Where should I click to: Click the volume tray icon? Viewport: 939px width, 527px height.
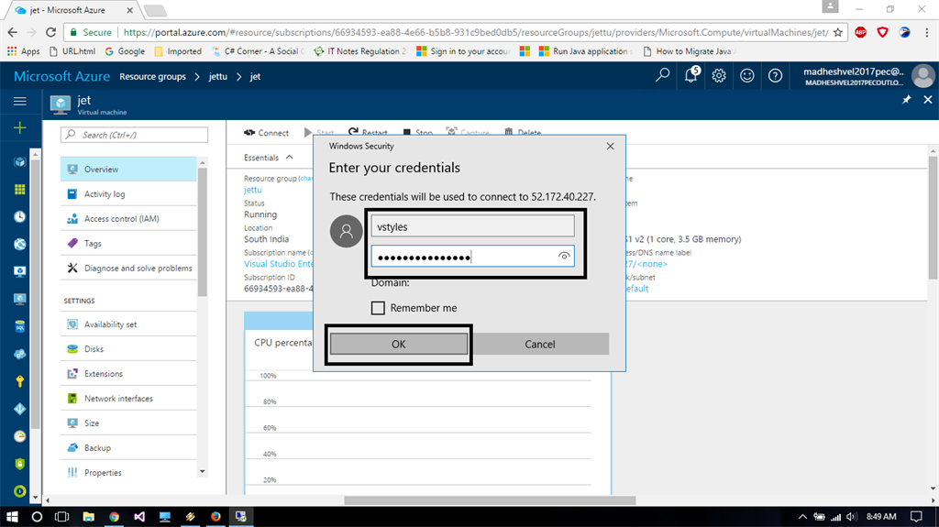(x=852, y=516)
